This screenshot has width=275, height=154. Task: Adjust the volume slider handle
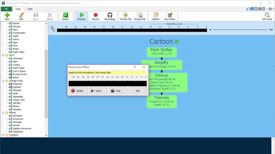(x=266, y=30)
